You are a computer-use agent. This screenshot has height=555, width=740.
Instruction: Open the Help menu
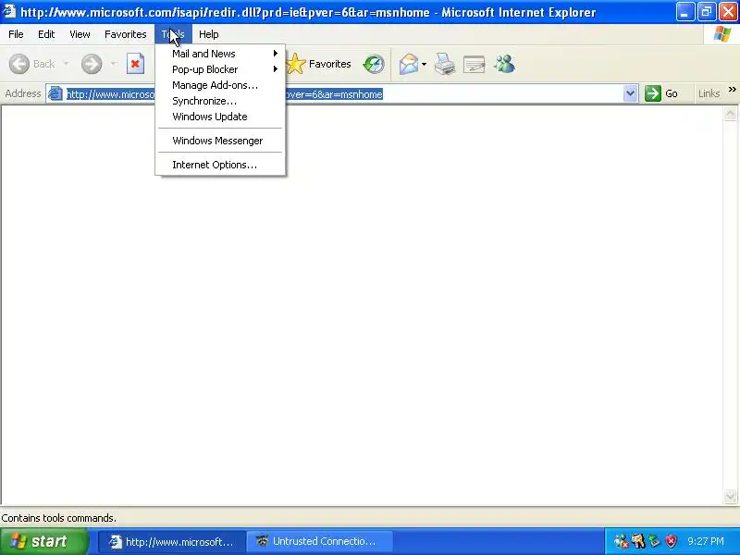pos(209,34)
